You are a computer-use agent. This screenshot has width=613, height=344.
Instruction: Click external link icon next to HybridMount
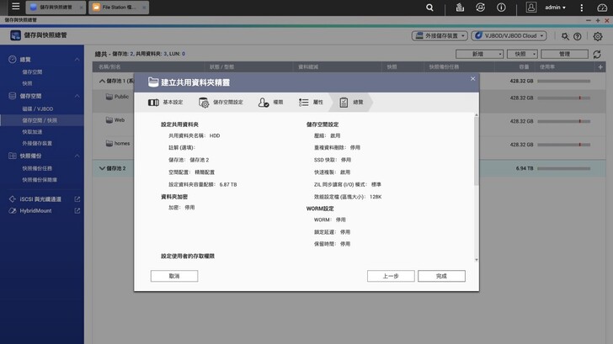(x=77, y=211)
